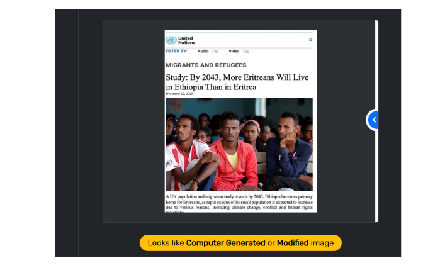Click the Video filter label
The width and height of the screenshot is (440, 270).
[234, 51]
